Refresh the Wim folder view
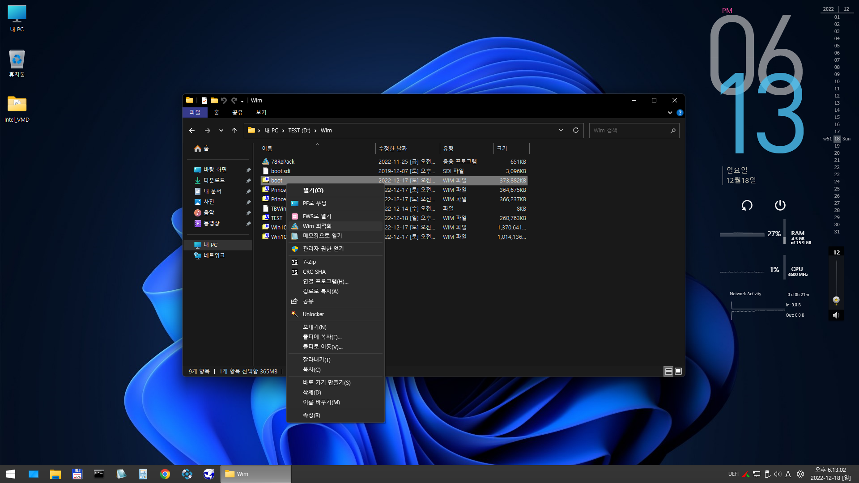This screenshot has width=859, height=483. [x=576, y=130]
